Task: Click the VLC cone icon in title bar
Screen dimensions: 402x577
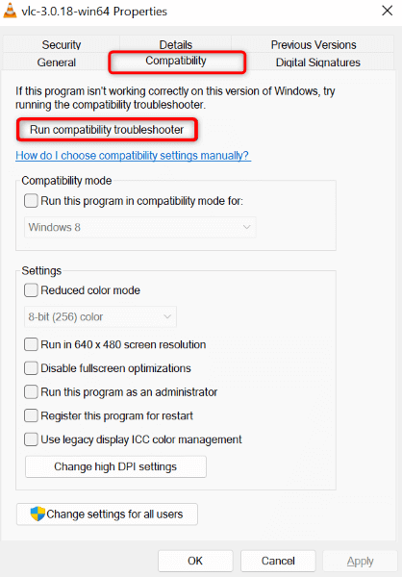Action: (10, 11)
